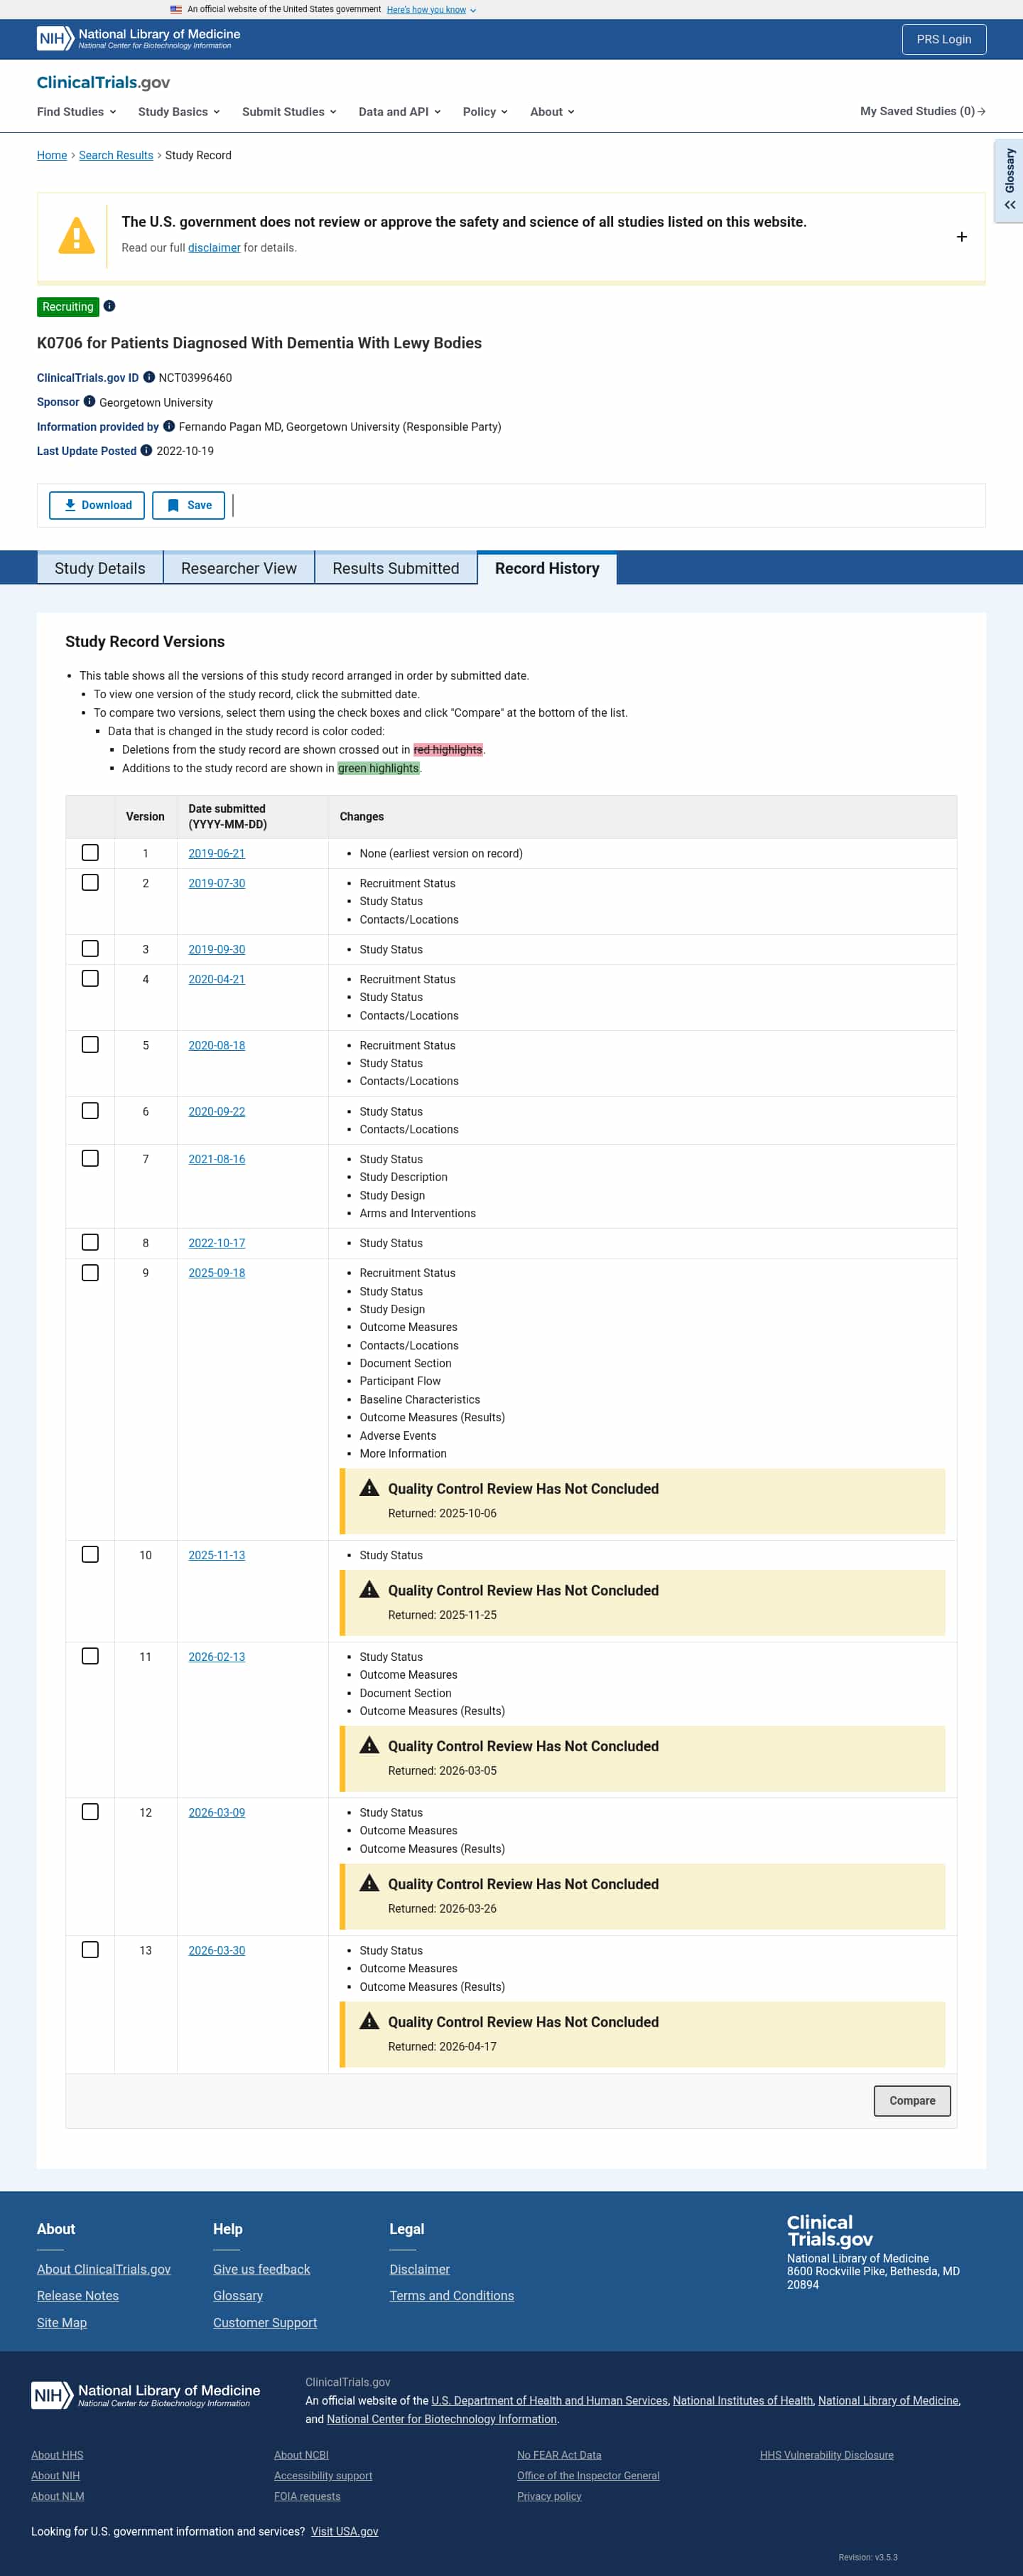Select checkbox for version 5
The image size is (1023, 2576).
tap(90, 1044)
